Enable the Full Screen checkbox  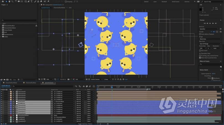200,51
